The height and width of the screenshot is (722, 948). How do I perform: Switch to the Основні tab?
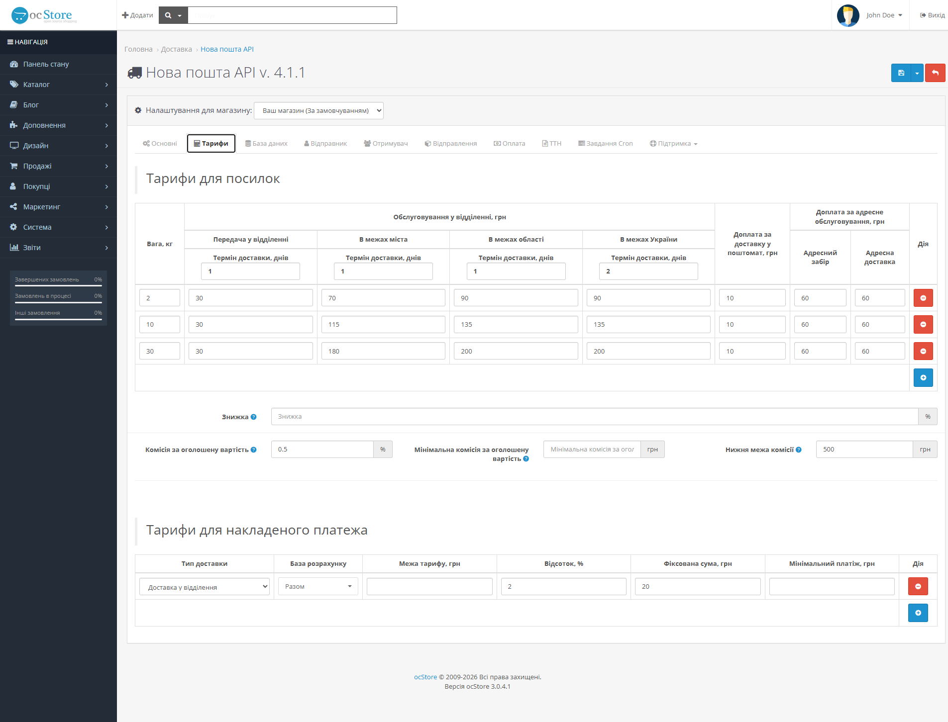[160, 144]
